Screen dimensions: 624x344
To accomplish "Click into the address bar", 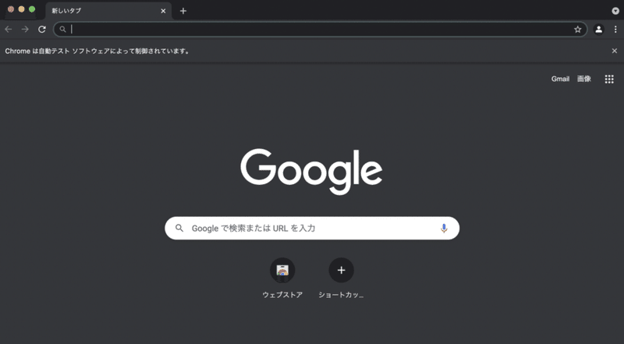I will 321,29.
